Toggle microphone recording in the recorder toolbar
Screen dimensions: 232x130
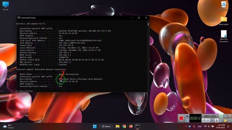(208, 120)
